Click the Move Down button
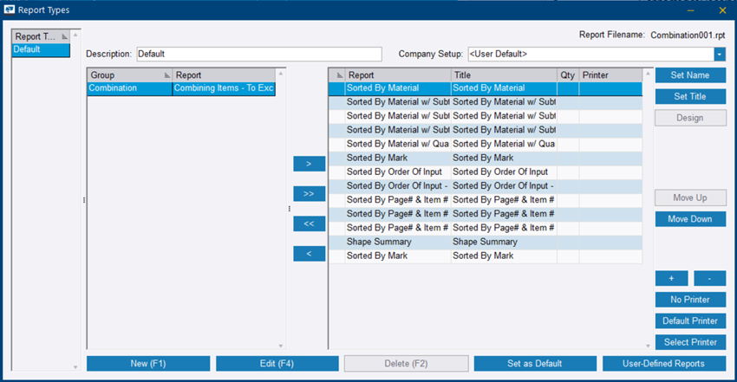737x382 pixels. [x=690, y=219]
